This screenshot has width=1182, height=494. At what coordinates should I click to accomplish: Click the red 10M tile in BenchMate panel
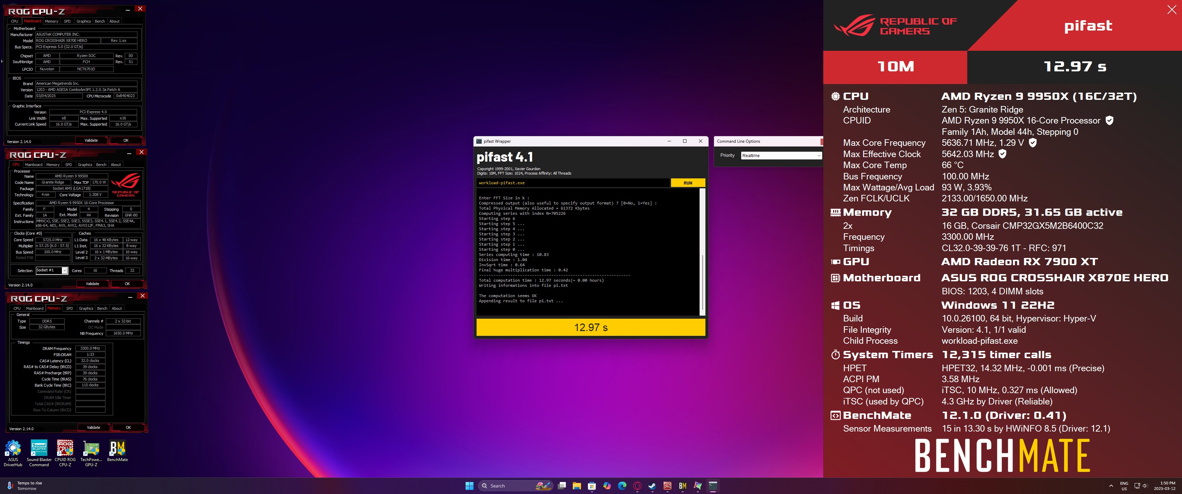coord(895,67)
